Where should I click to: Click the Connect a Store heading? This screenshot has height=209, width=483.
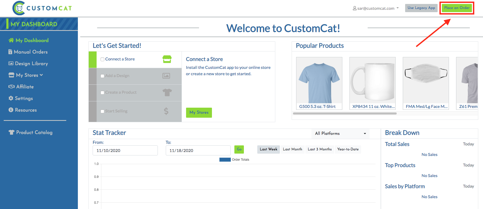[x=204, y=59]
